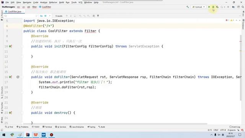245x138 pixels.
Task: Open the Spring tool window
Action: click(91, 127)
